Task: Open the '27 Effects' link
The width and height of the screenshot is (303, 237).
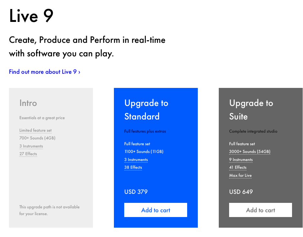Action: (28, 154)
